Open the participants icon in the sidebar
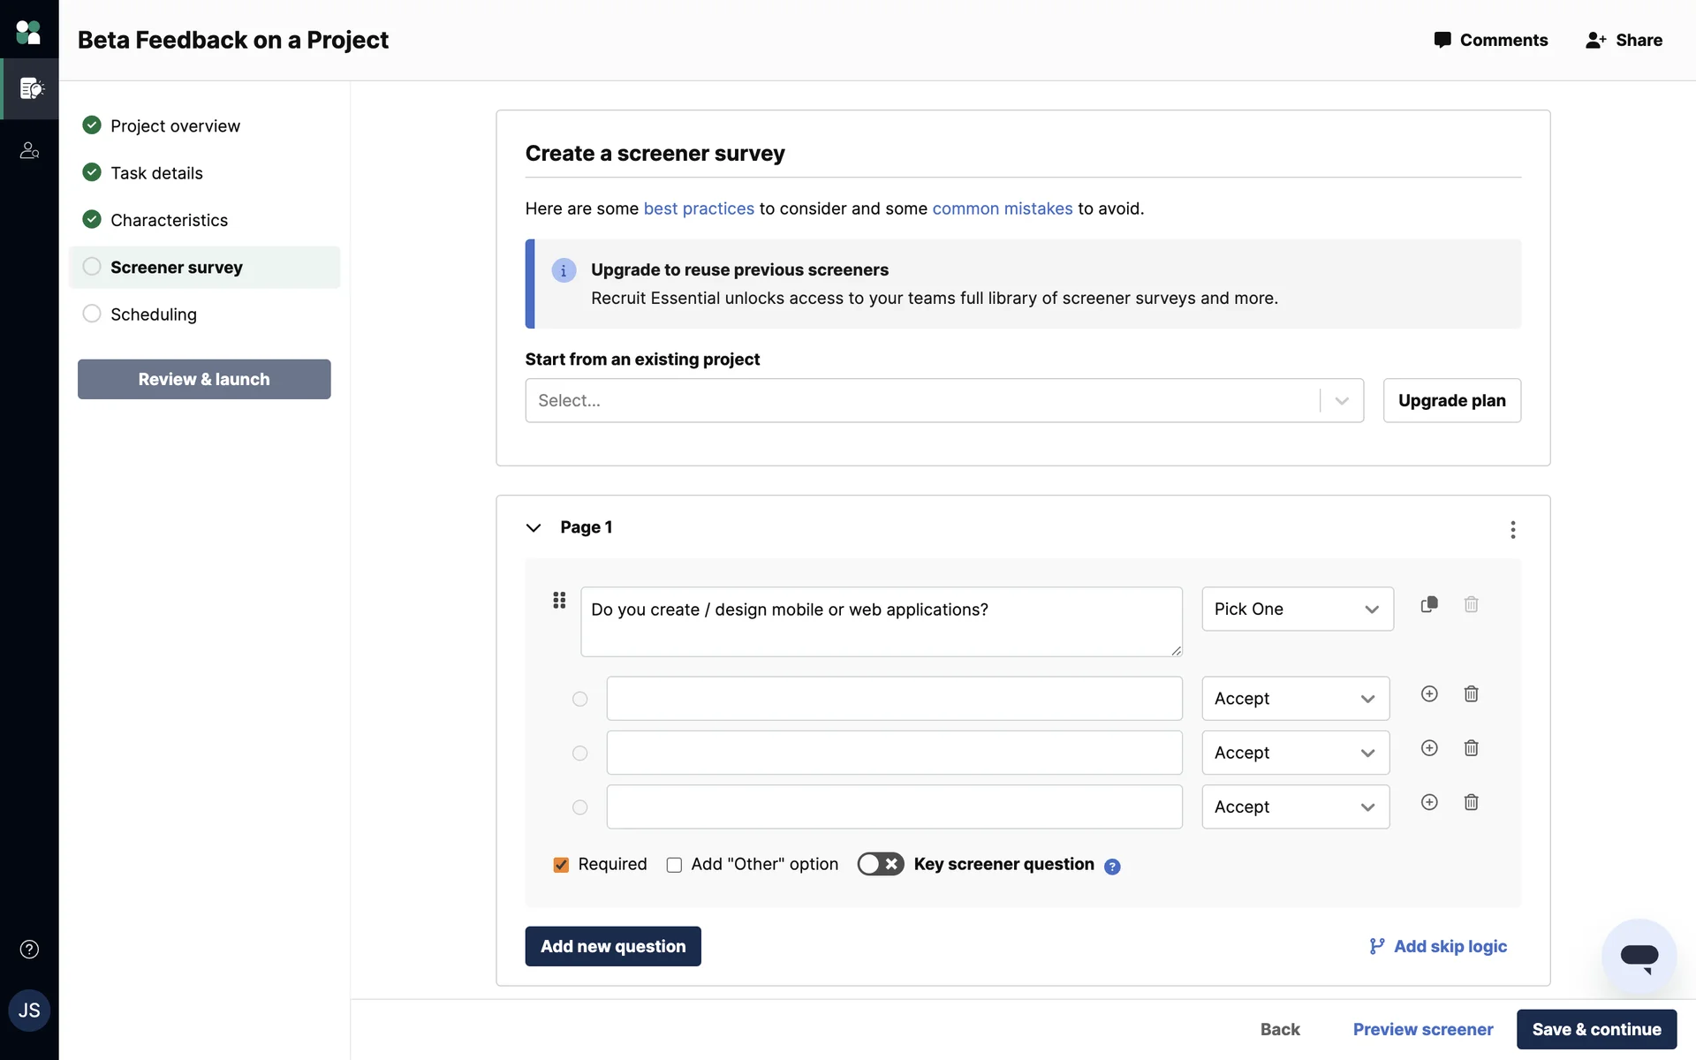The width and height of the screenshot is (1696, 1060). click(x=29, y=151)
